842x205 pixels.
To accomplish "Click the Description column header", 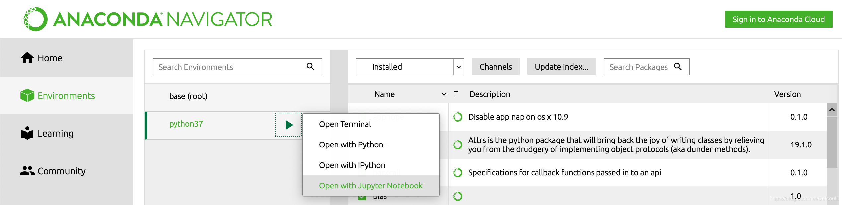I will (490, 94).
